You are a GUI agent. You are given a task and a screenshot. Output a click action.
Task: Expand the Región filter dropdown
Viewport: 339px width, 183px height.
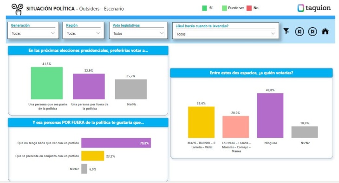click(83, 33)
